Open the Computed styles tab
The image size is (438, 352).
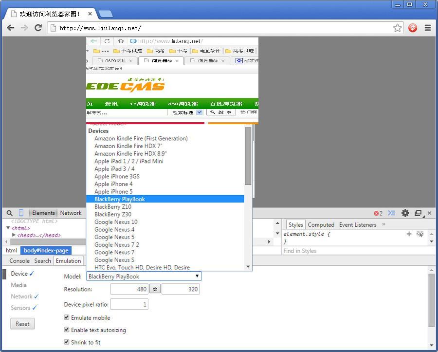click(x=321, y=225)
